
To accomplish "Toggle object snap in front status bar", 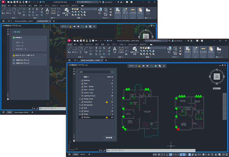I will point(184,154).
